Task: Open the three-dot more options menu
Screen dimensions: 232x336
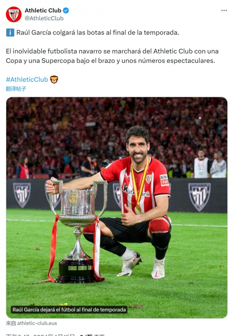Action: coord(224,11)
